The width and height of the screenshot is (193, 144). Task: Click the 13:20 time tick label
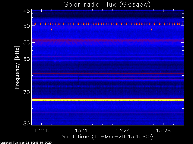point(82,131)
